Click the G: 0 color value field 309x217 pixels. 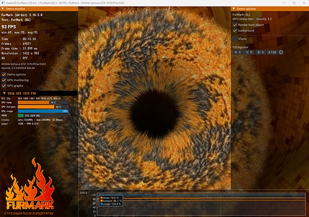pyautogui.click(x=249, y=52)
